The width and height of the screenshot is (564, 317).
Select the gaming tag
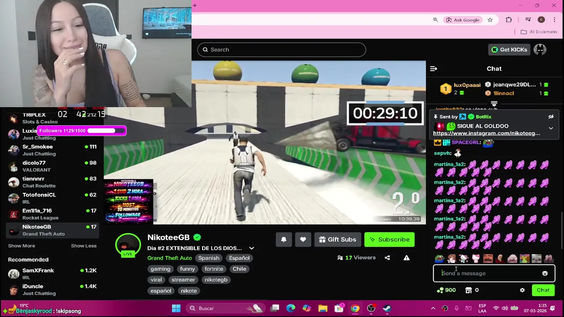(x=160, y=269)
